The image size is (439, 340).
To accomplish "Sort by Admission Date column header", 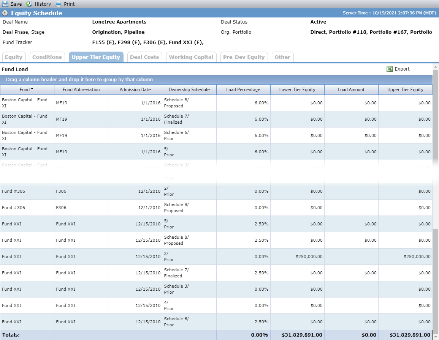I will (x=135, y=90).
